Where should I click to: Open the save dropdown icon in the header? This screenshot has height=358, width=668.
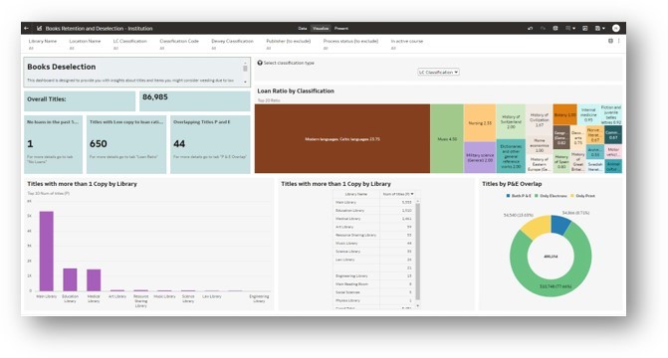coord(600,29)
